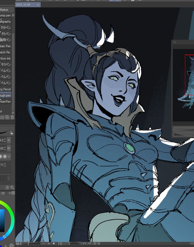Click the upper Navigator slider
This screenshot has width=194, height=247.
tap(184, 129)
